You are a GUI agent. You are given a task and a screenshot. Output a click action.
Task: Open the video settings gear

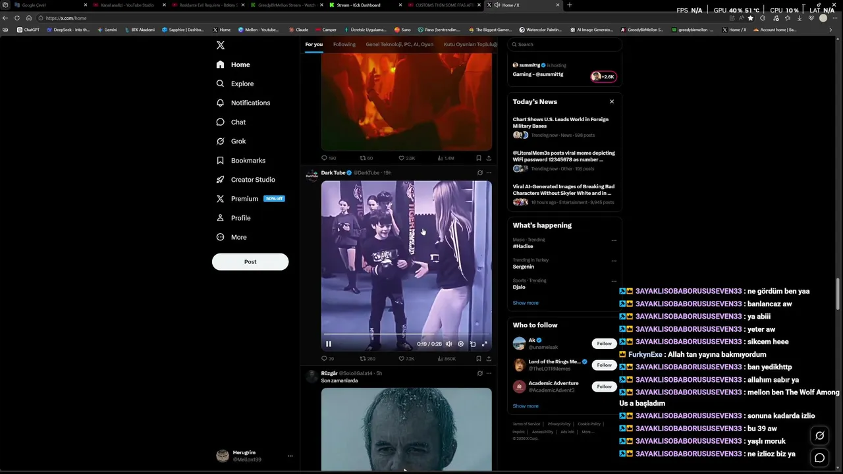coord(460,344)
